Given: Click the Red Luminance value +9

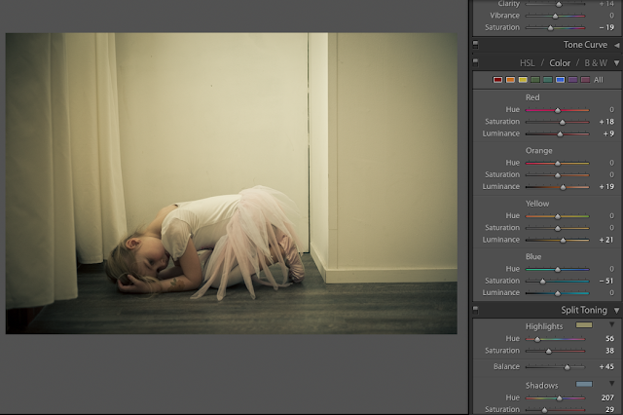Looking at the screenshot, I should pyautogui.click(x=608, y=133).
